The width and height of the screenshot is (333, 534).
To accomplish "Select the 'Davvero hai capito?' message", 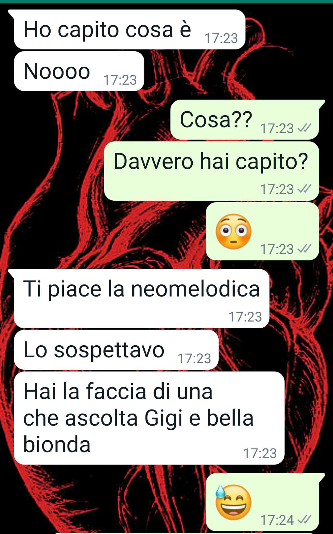I will coord(212,171).
